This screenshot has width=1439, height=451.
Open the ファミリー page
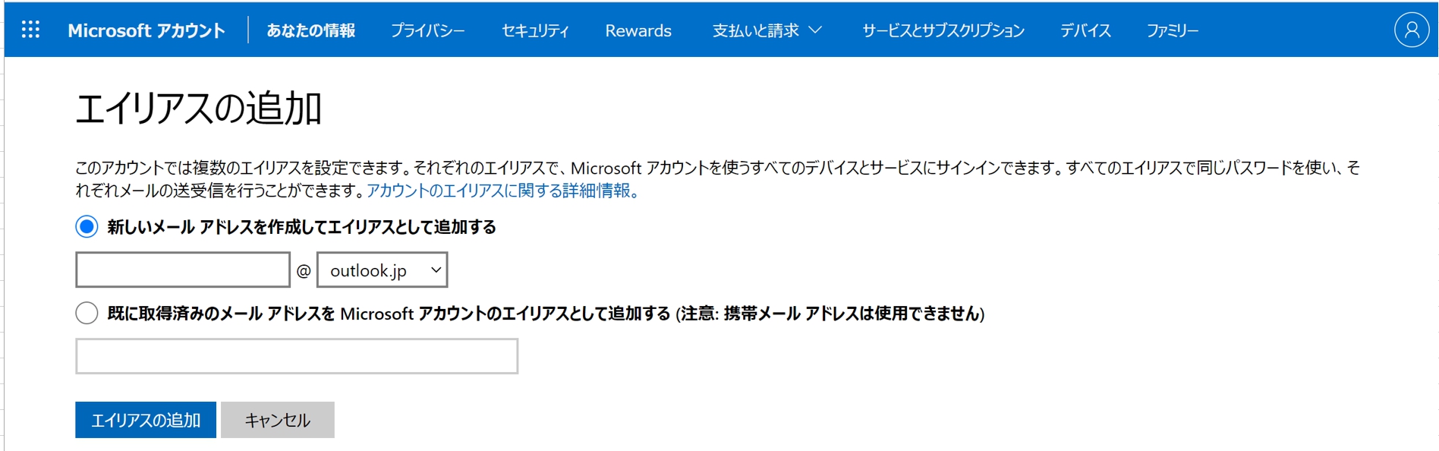pos(1172,30)
